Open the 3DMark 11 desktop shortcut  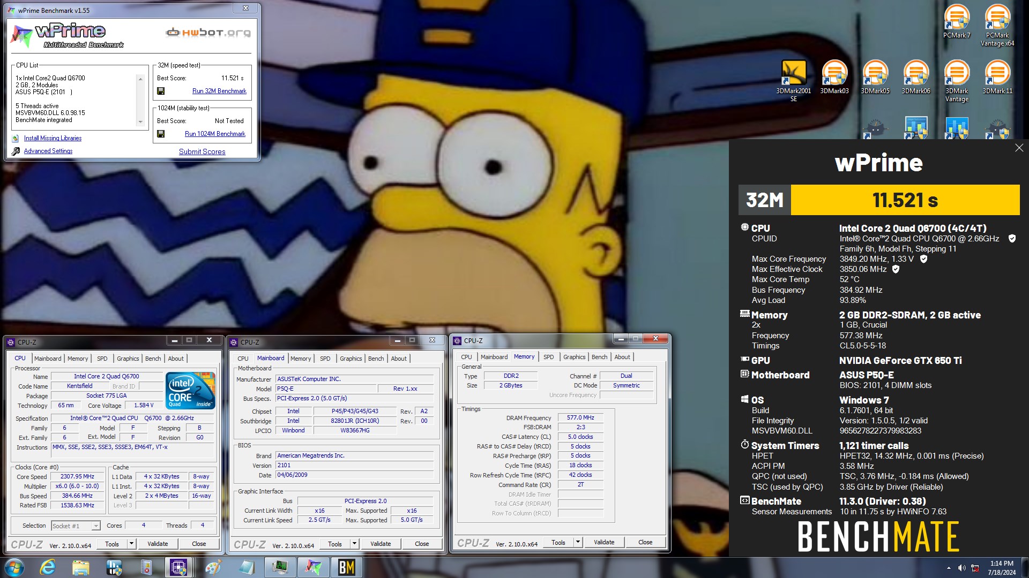pos(997,77)
